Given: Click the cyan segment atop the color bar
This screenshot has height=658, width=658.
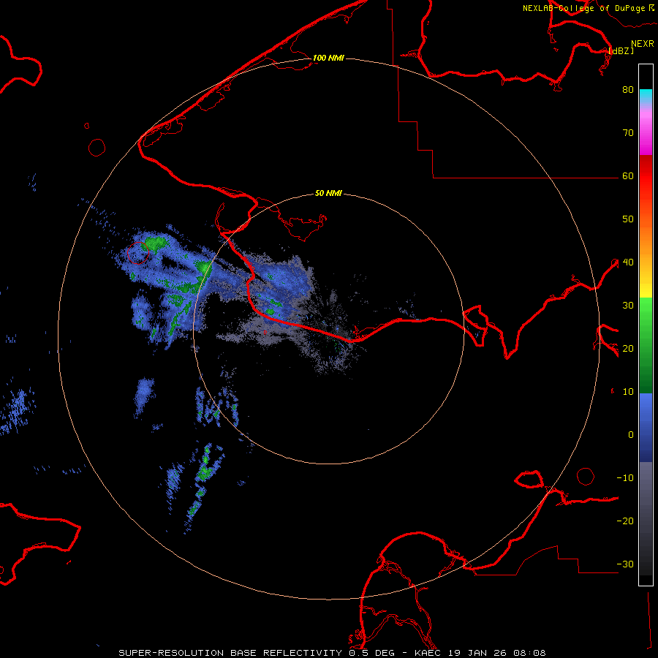Looking at the screenshot, I should [646, 96].
